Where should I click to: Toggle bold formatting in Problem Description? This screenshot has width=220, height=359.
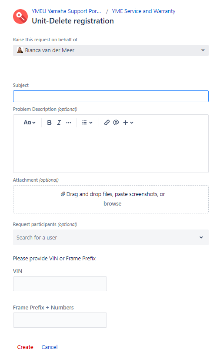[x=49, y=123]
